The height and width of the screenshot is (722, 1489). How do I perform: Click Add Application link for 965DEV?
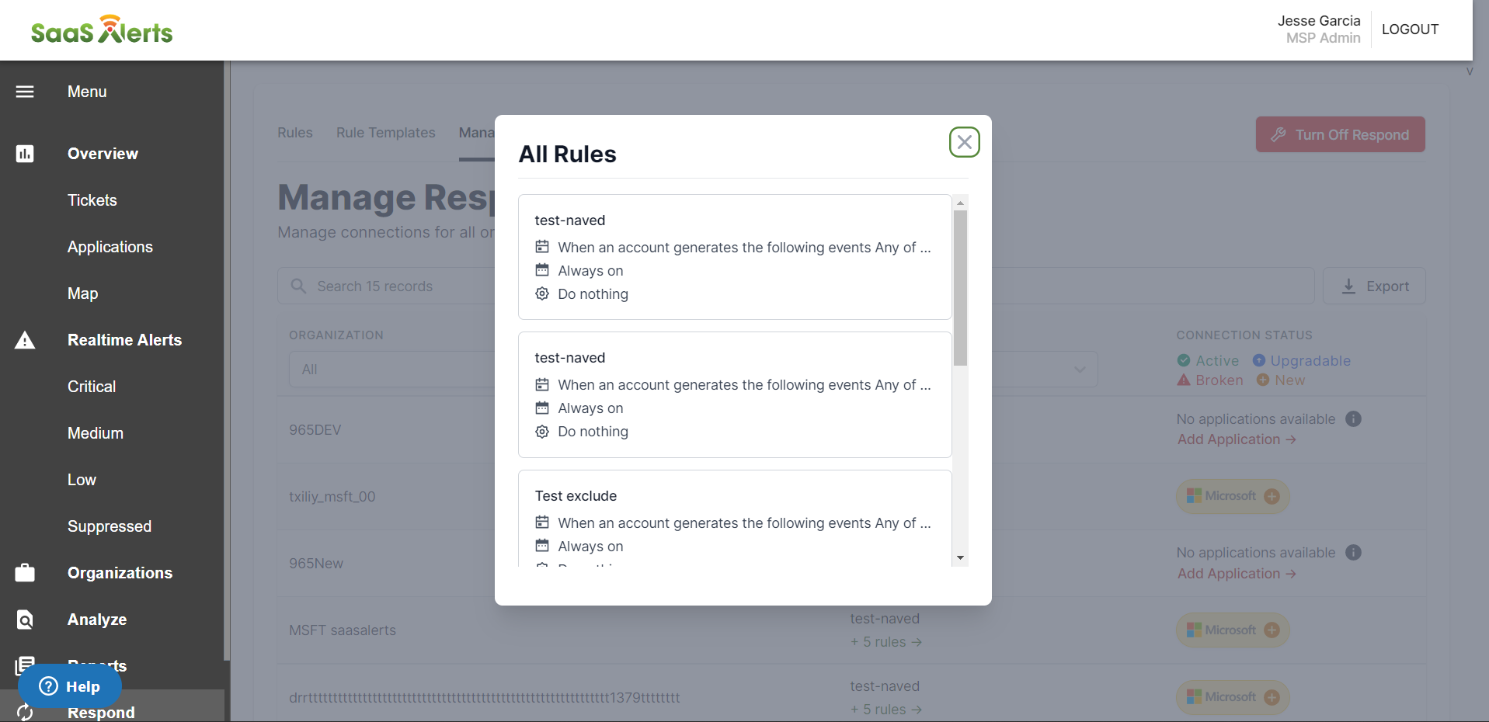[x=1237, y=439]
